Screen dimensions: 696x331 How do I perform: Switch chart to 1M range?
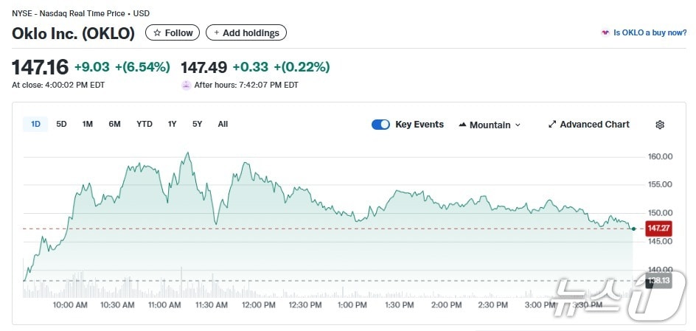click(x=88, y=124)
